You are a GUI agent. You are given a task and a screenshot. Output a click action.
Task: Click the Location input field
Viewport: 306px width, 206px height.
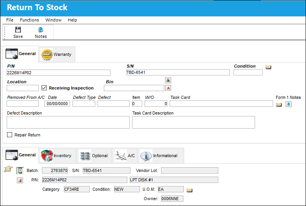point(23,88)
